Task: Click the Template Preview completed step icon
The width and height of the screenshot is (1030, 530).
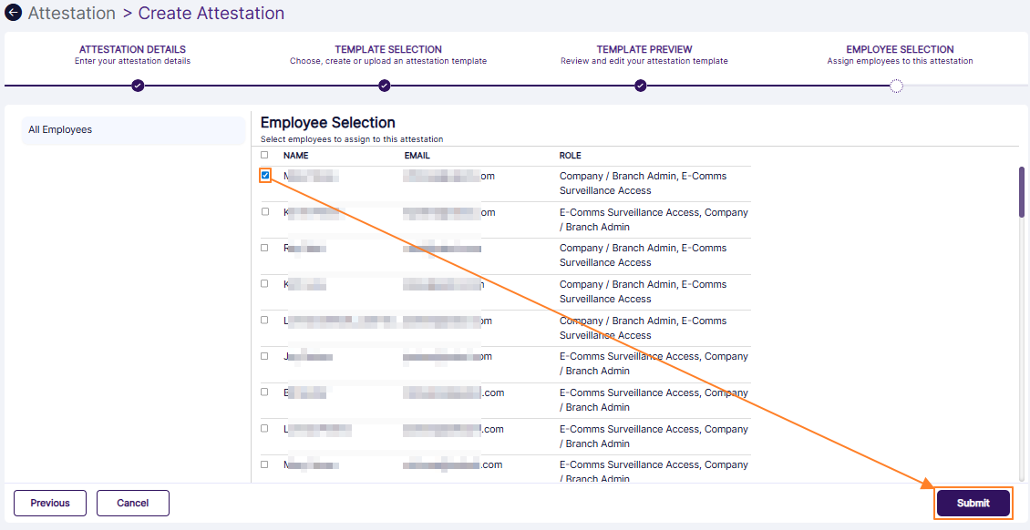Action: pyautogui.click(x=641, y=87)
